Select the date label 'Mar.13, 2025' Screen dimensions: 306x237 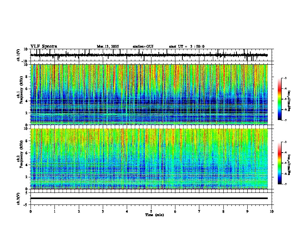click(108, 46)
